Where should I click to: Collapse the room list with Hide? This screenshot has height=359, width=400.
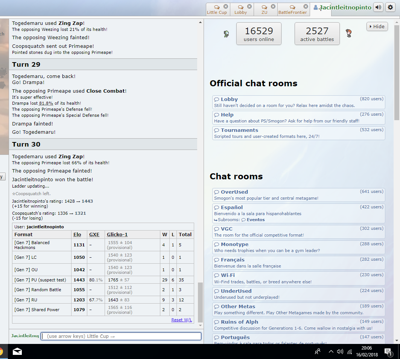pos(377,26)
